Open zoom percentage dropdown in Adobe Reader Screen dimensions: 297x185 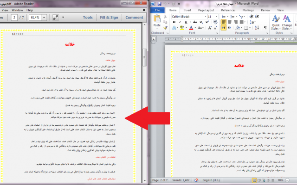44,18
